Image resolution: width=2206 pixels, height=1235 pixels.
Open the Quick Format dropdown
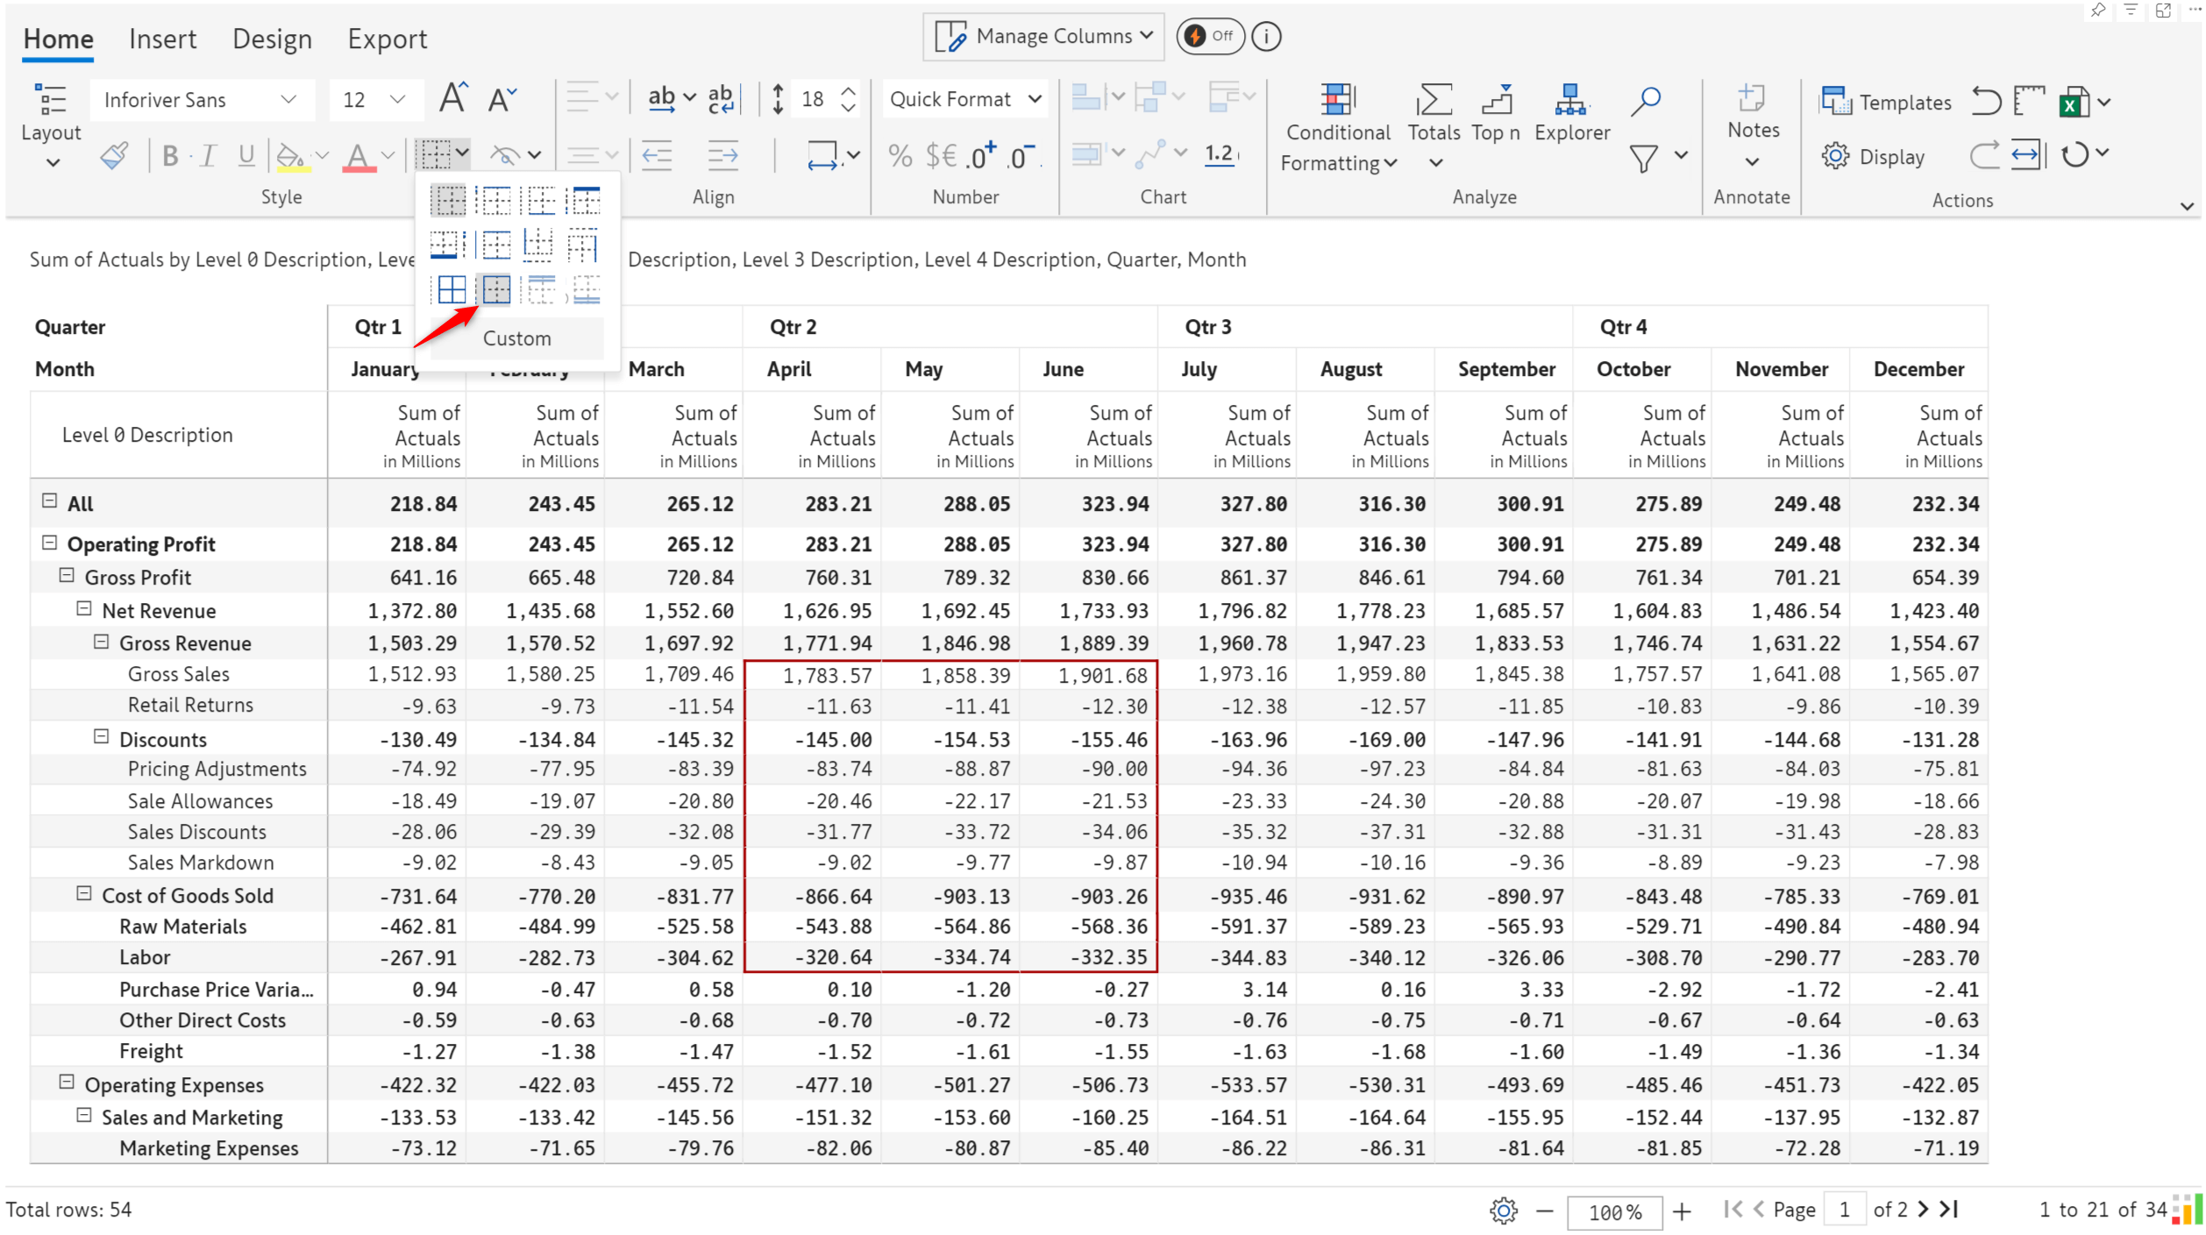point(965,100)
